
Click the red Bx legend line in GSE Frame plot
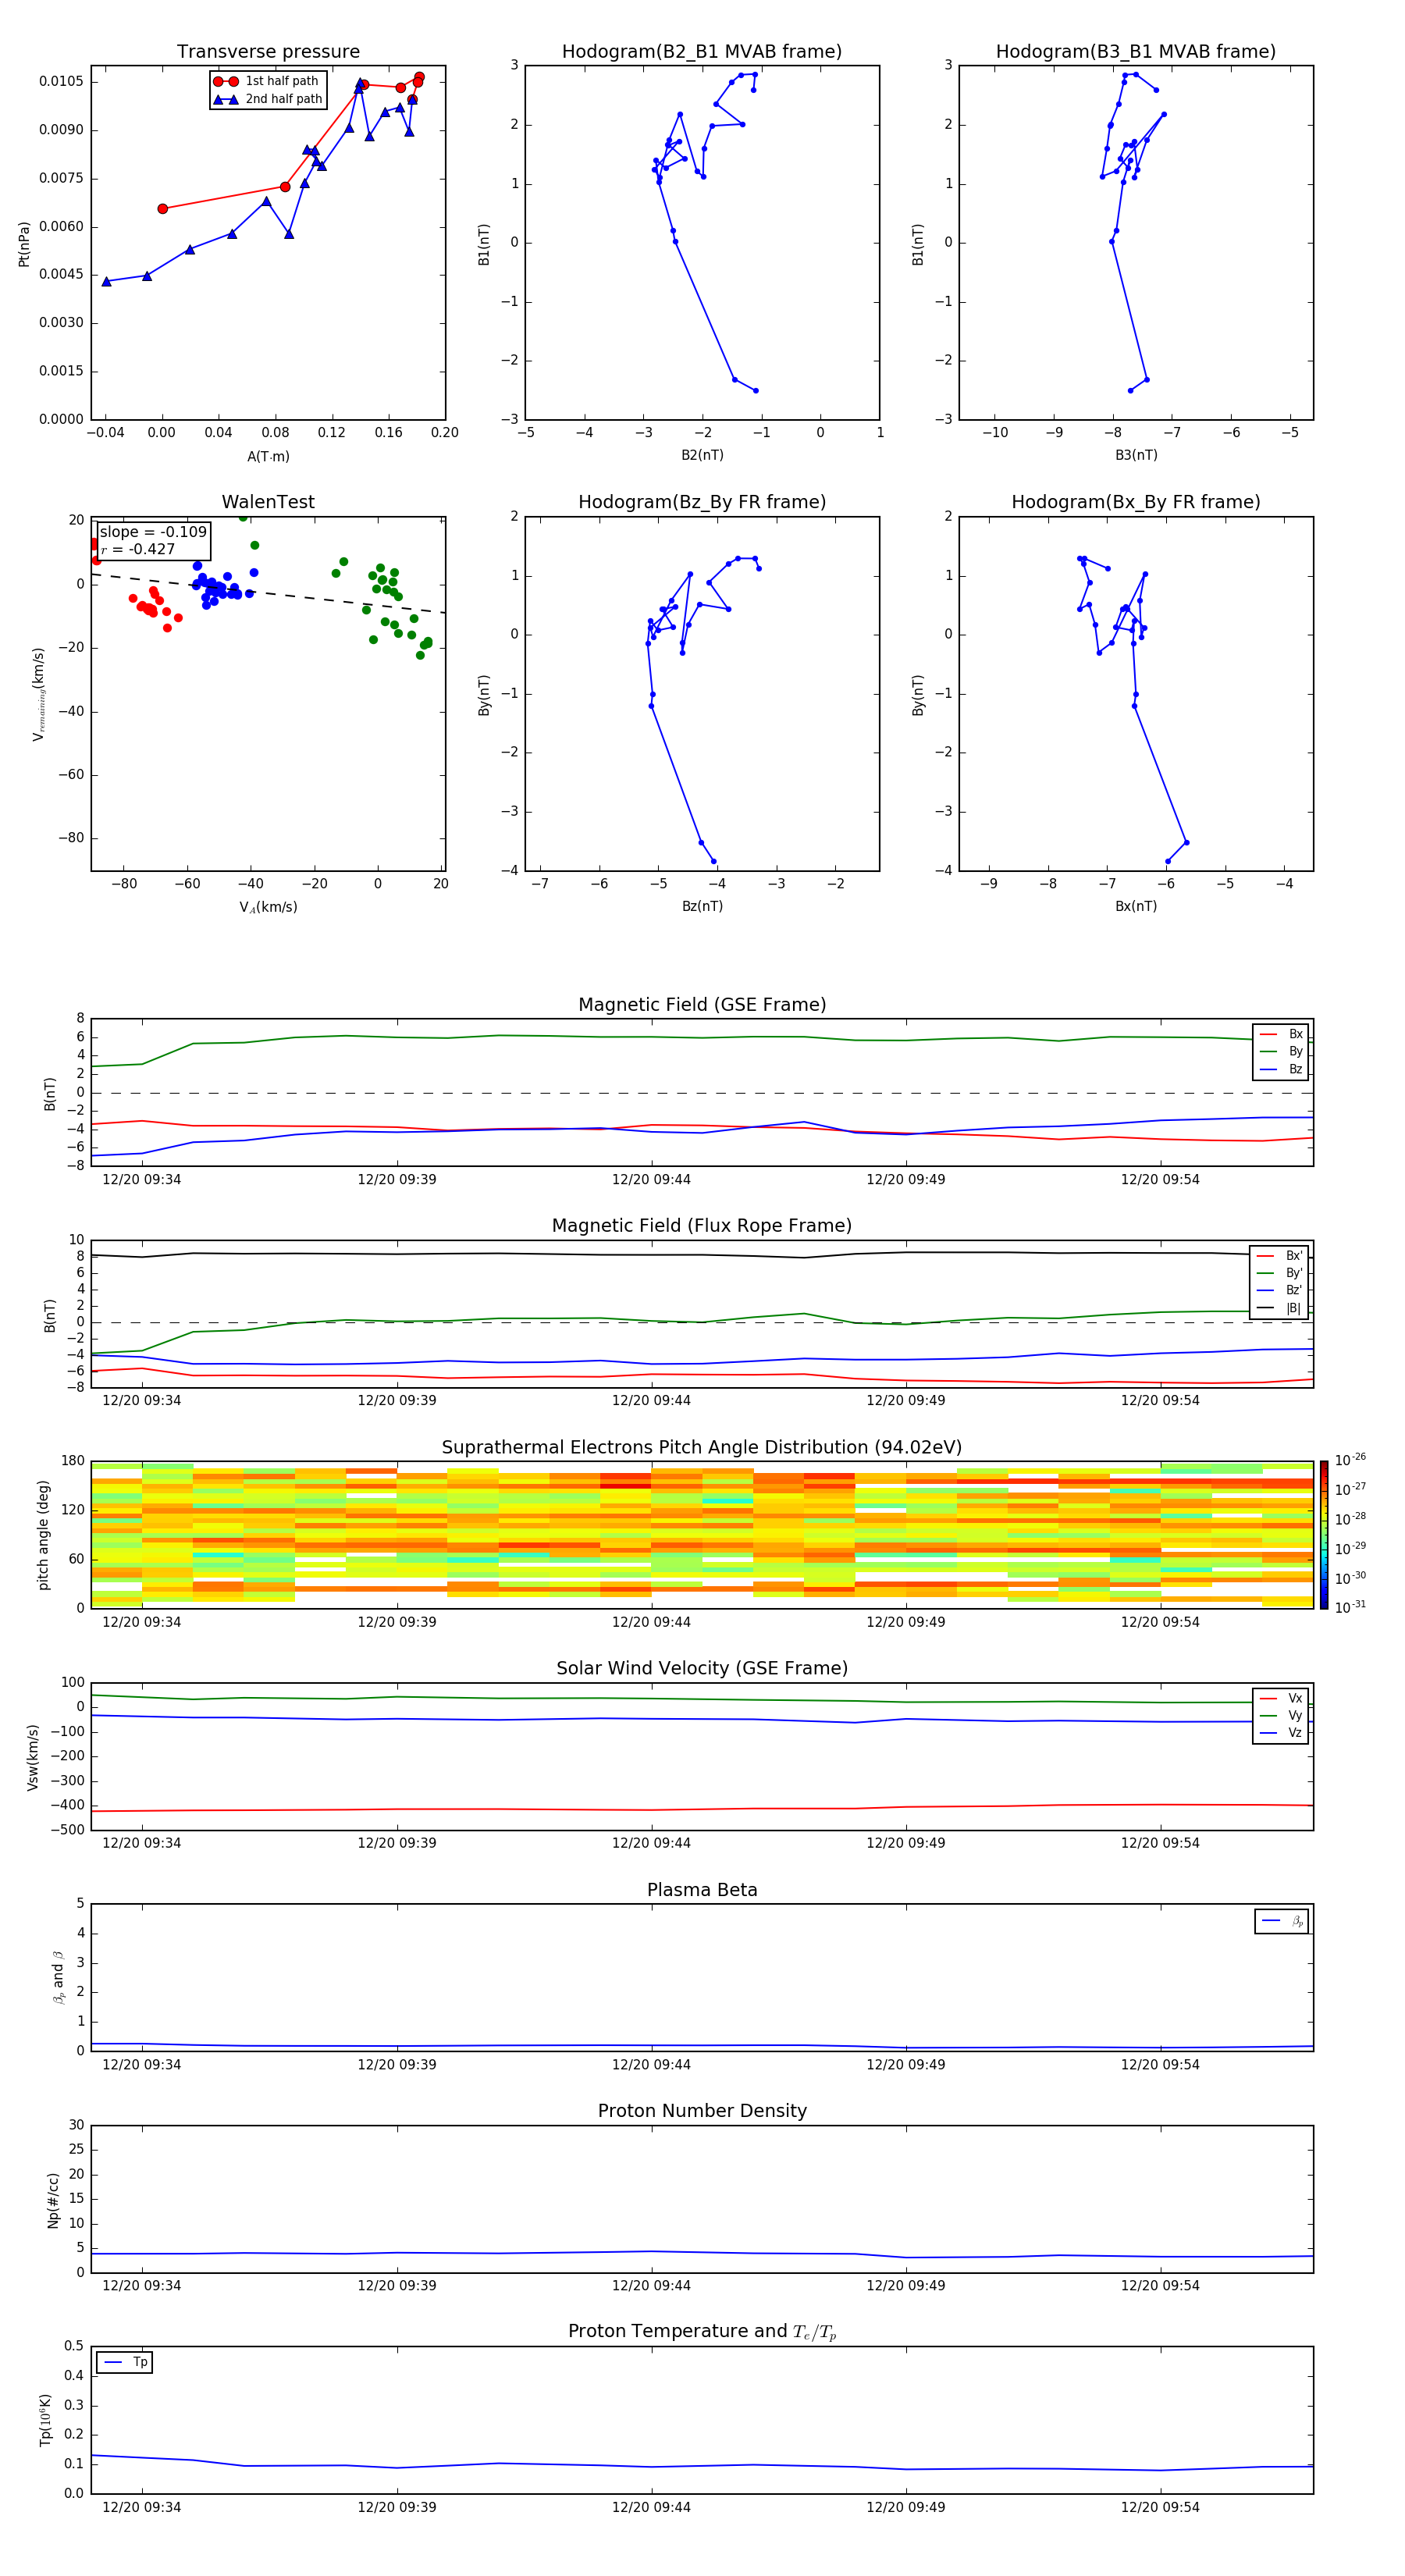coord(1268,1034)
